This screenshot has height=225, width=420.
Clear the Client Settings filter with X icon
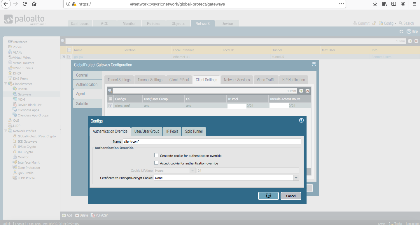[307, 91]
